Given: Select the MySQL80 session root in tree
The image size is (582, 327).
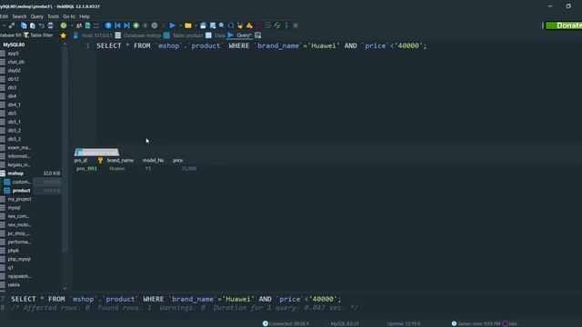Looking at the screenshot, I should [14, 45].
